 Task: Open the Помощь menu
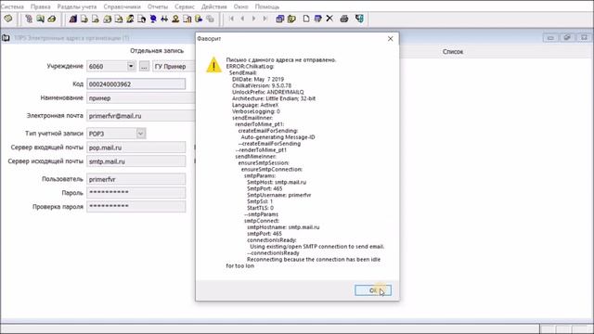point(267,6)
